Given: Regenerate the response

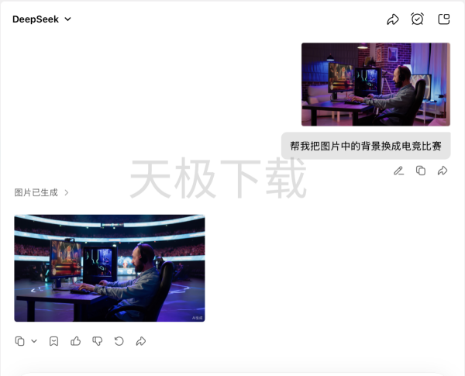Looking at the screenshot, I should 119,341.
